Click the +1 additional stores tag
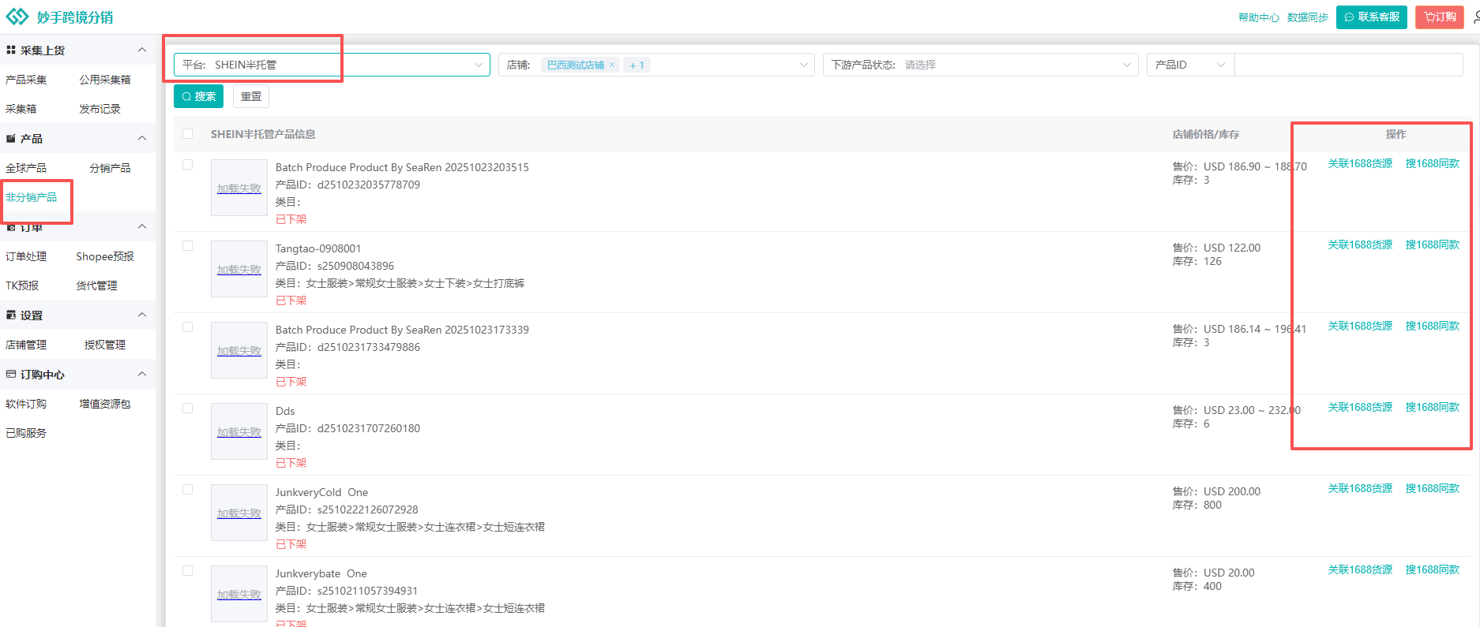Viewport: 1480px width, 627px height. [x=637, y=65]
